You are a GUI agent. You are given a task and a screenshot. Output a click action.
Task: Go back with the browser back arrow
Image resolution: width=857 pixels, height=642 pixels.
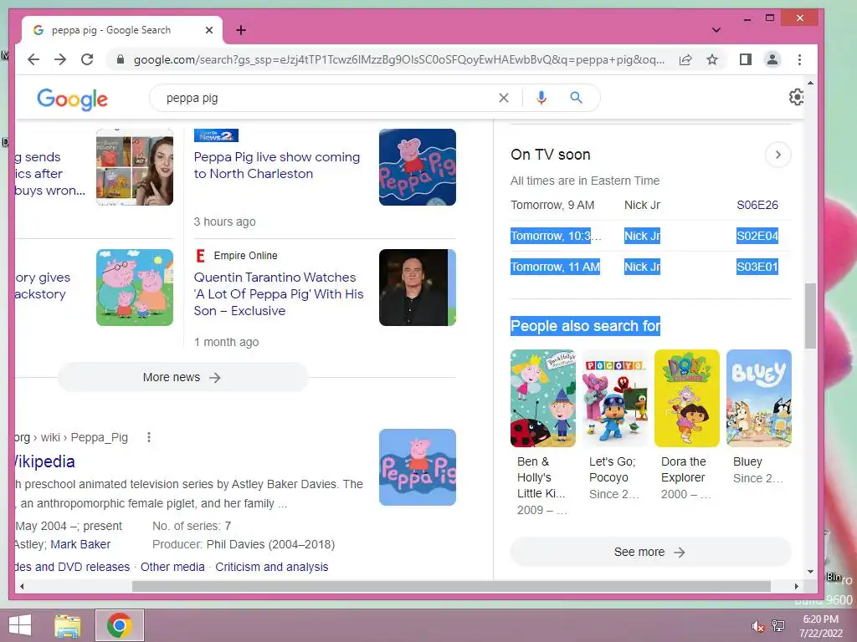[33, 59]
